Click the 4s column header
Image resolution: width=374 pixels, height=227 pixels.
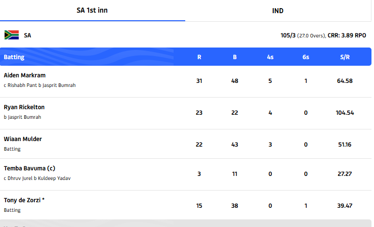coord(270,57)
